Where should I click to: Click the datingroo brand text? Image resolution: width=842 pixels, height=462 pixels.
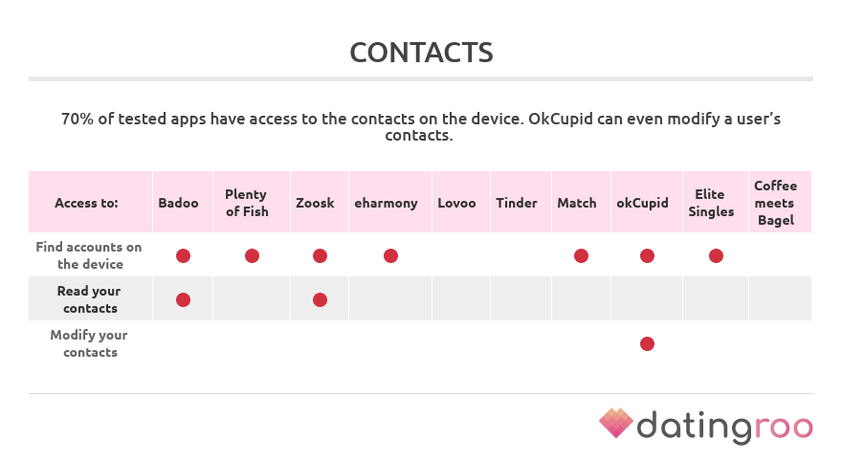coord(725,428)
